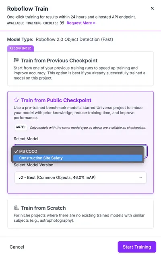Click the checkered flag icon beside Previous Checkpoint
Screen dimensions: 161x257
coord(16,60)
